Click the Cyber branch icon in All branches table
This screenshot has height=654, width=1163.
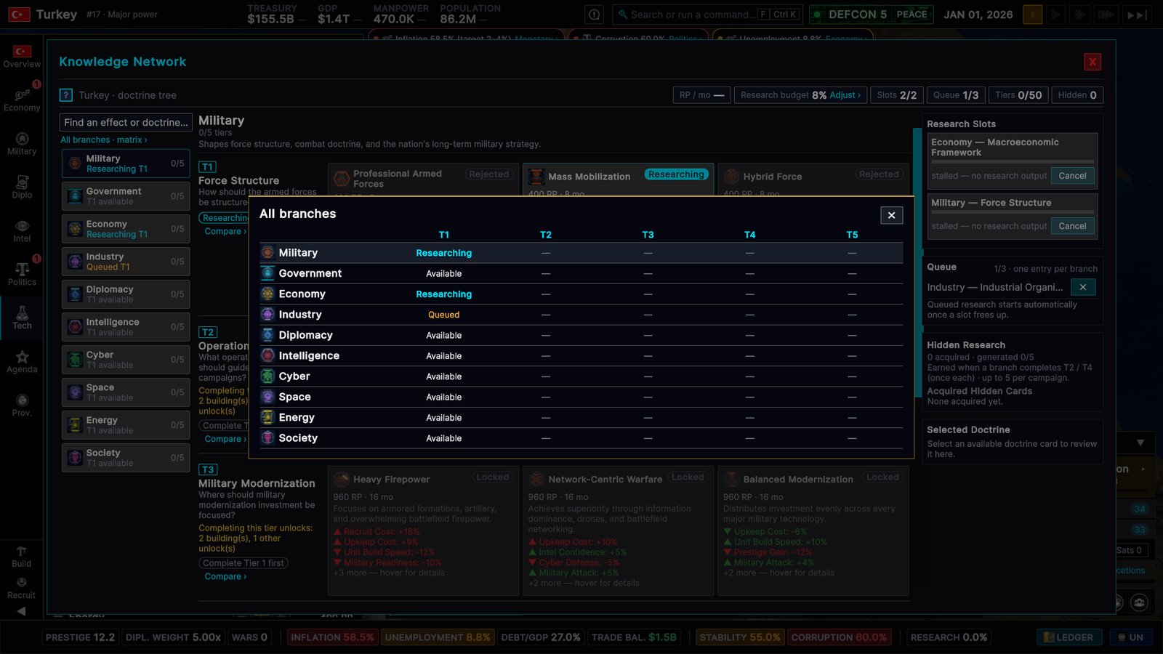coord(267,376)
